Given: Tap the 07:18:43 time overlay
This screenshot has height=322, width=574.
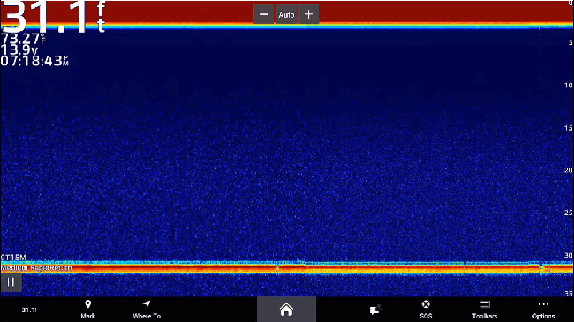Looking at the screenshot, I should [34, 61].
